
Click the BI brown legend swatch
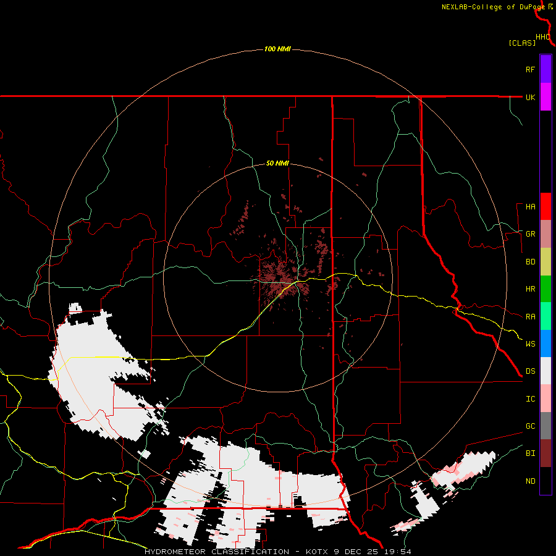[545, 453]
